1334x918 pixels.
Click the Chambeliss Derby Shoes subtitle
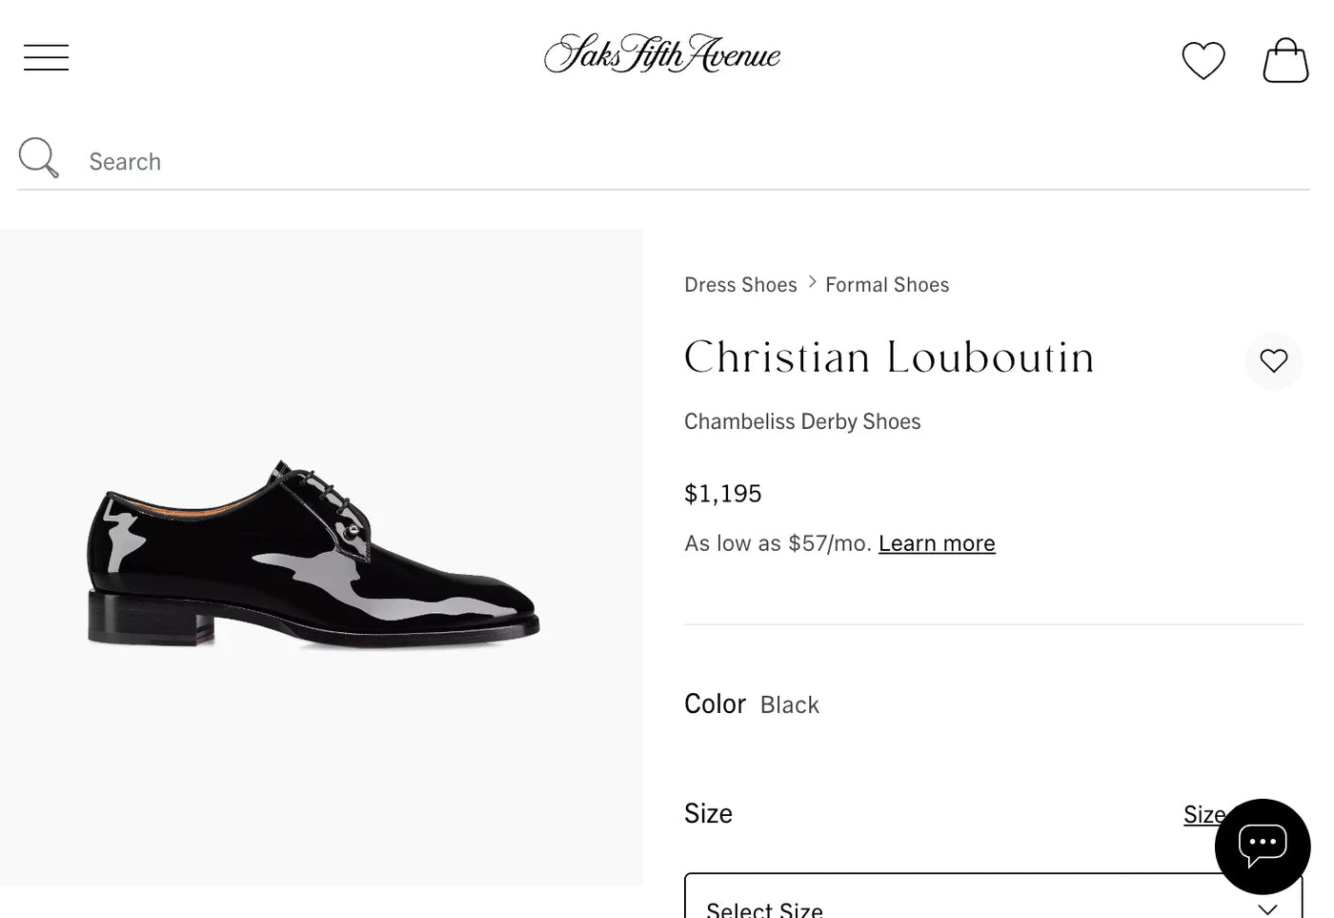(801, 420)
